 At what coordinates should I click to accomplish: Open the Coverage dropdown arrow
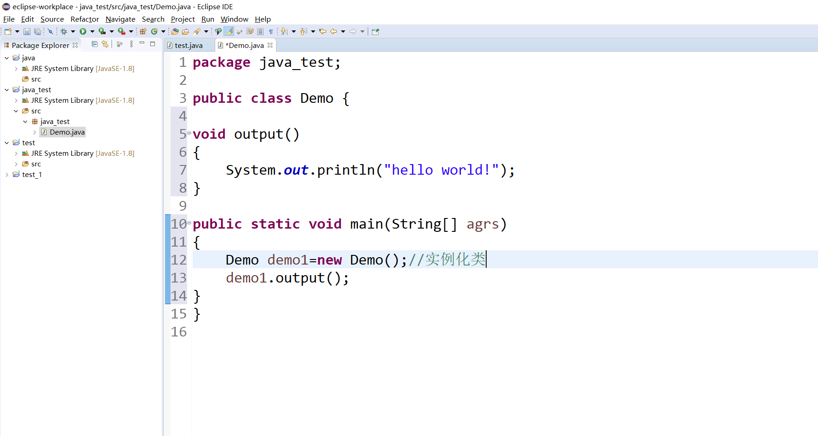(112, 31)
